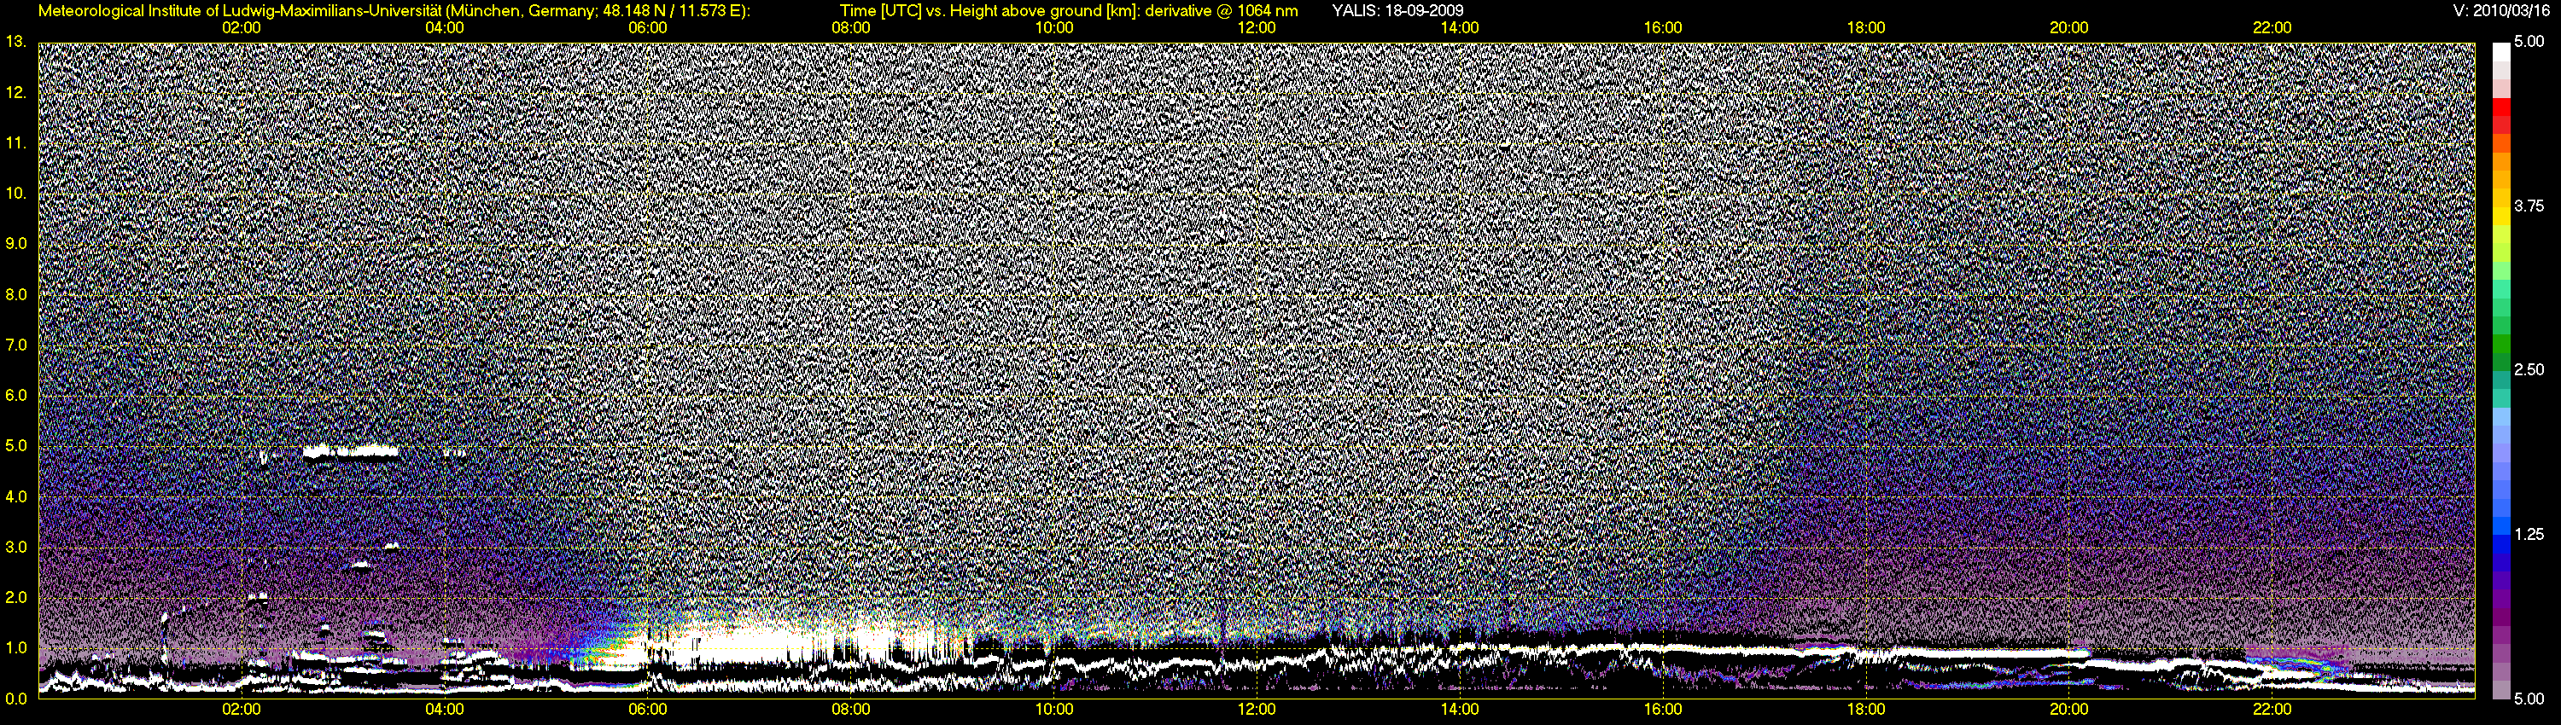Click the '8.0' height axis label
The image size is (2561, 725).
[x=16, y=294]
